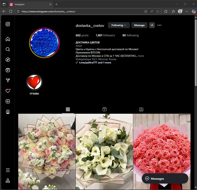Open direct messages paper plane icon
The image size is (197, 190).
[8, 80]
